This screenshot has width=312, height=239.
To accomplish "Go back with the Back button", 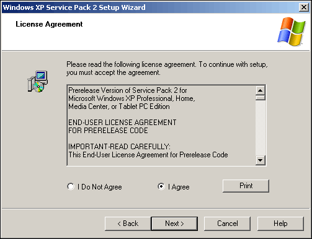I will tap(128, 224).
